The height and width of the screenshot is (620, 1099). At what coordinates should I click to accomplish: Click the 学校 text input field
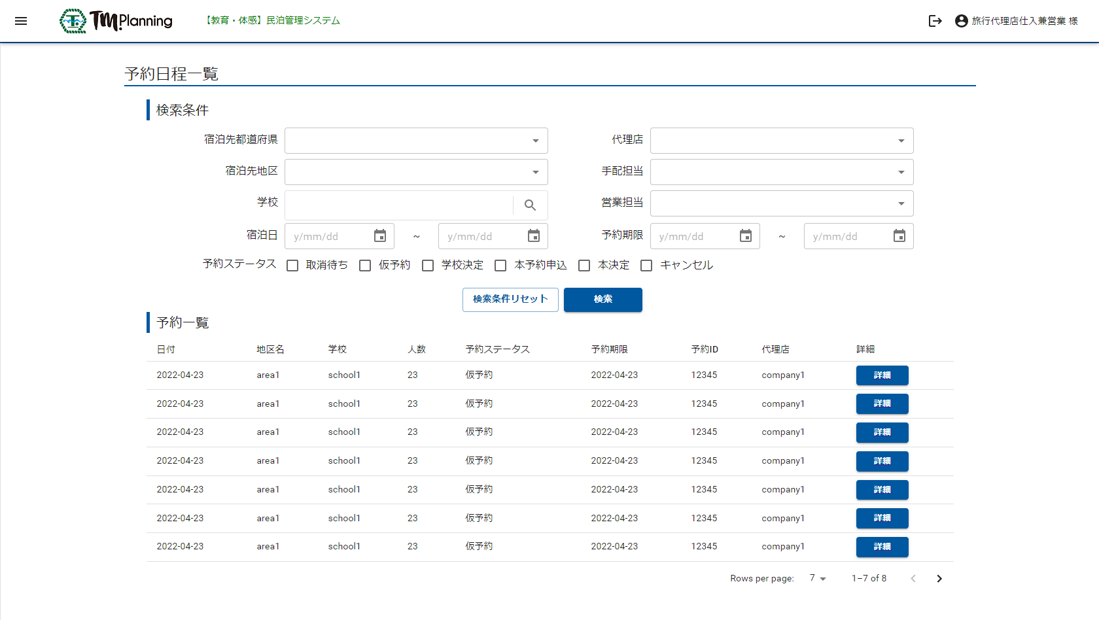coord(399,205)
